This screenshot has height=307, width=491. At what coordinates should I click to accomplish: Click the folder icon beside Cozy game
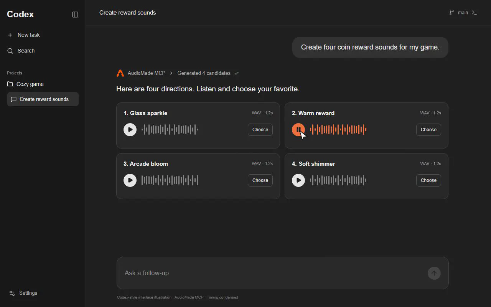[10, 84]
